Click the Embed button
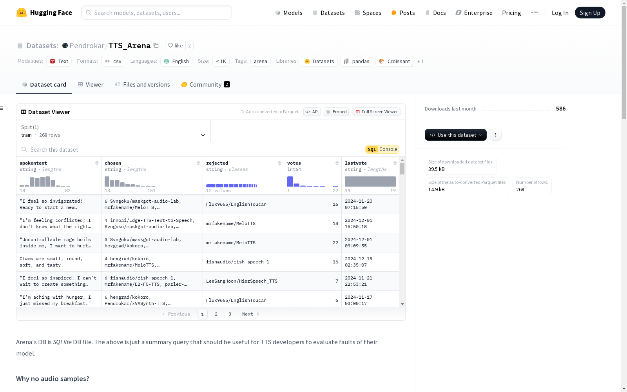This screenshot has width=627, height=392. point(336,112)
